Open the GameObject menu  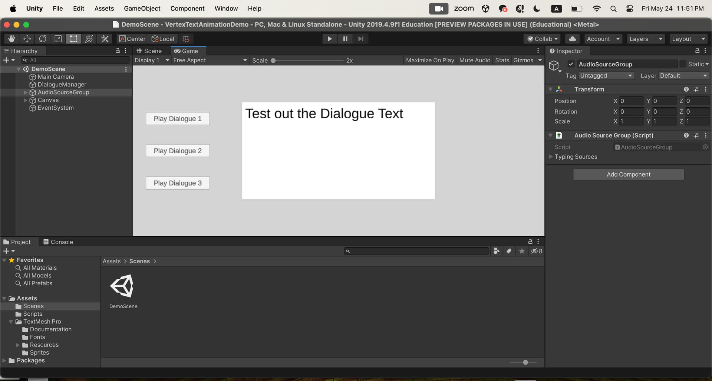click(x=142, y=8)
